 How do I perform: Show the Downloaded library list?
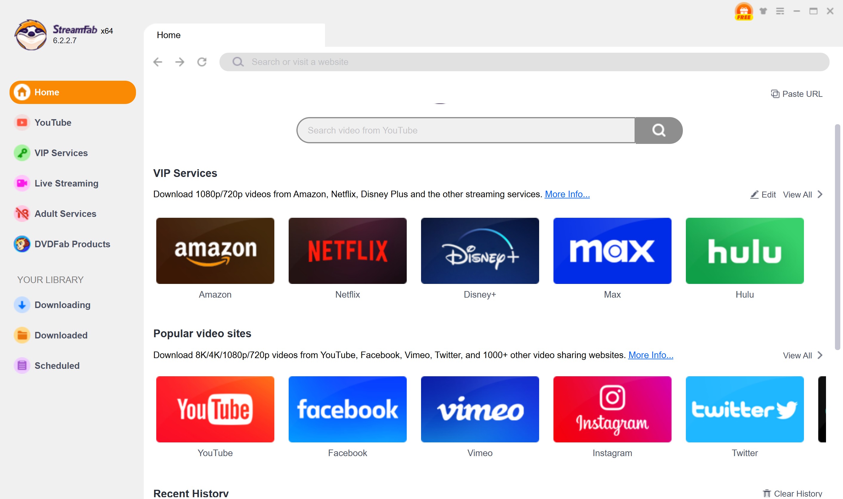coord(73,335)
